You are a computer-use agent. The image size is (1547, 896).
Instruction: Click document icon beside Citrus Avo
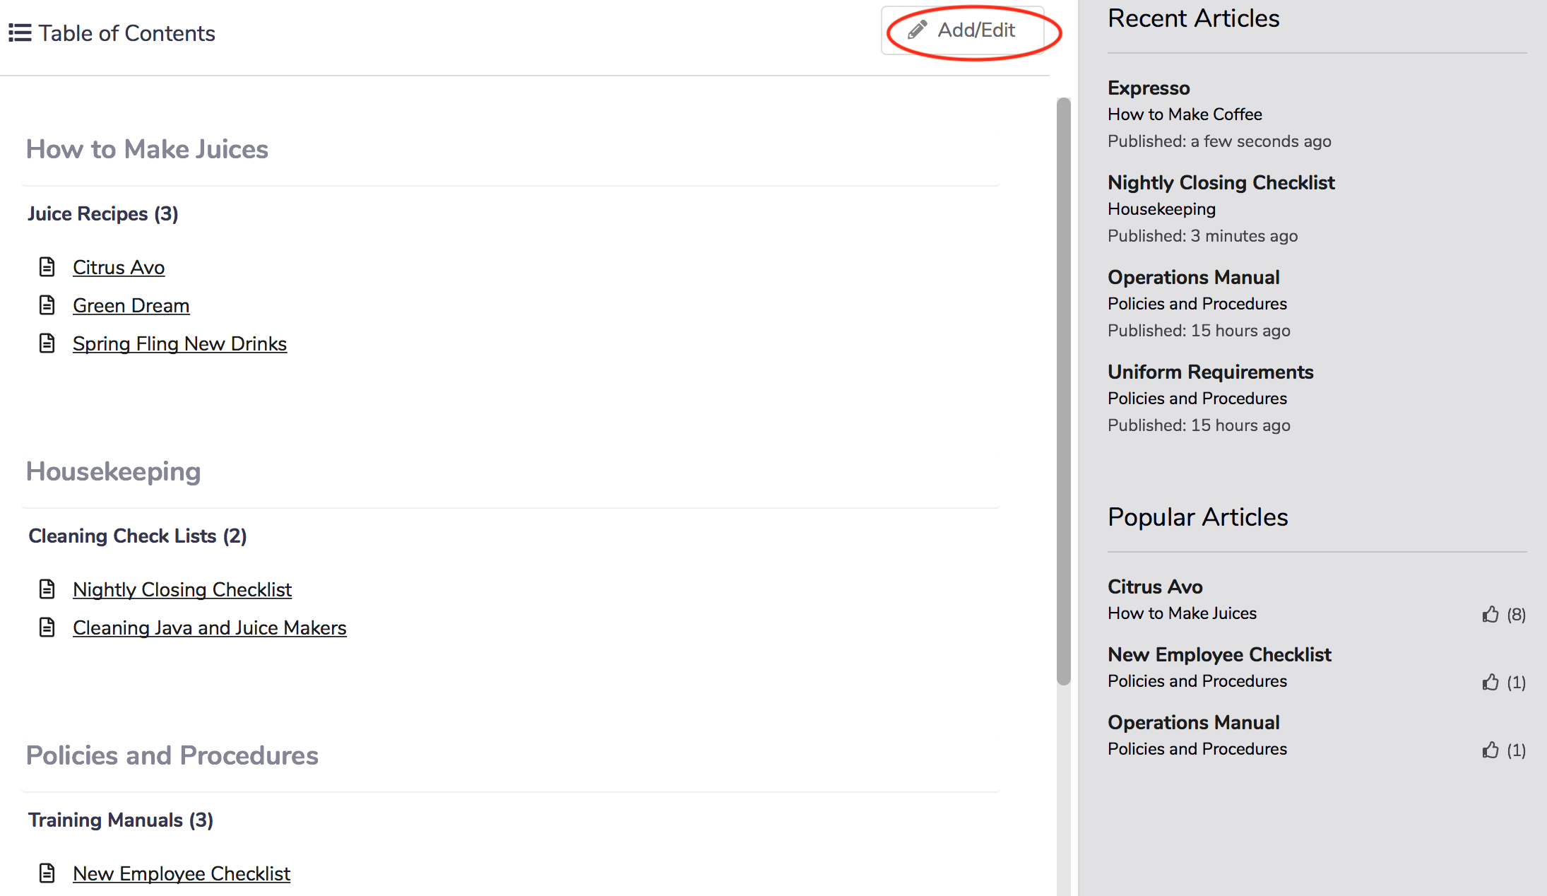pos(47,267)
